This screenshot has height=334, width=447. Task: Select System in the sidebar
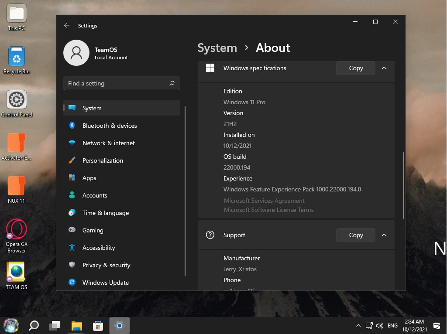(122, 108)
